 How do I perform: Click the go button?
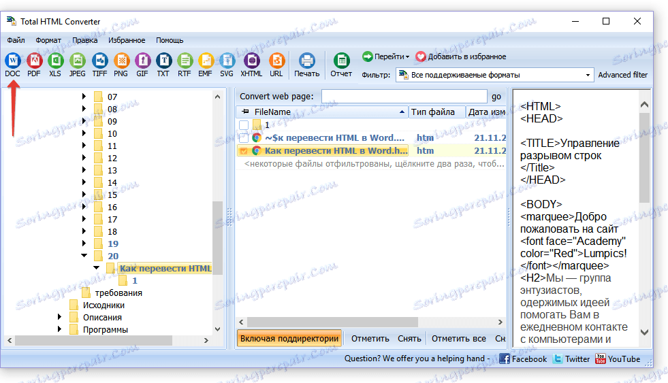click(496, 96)
